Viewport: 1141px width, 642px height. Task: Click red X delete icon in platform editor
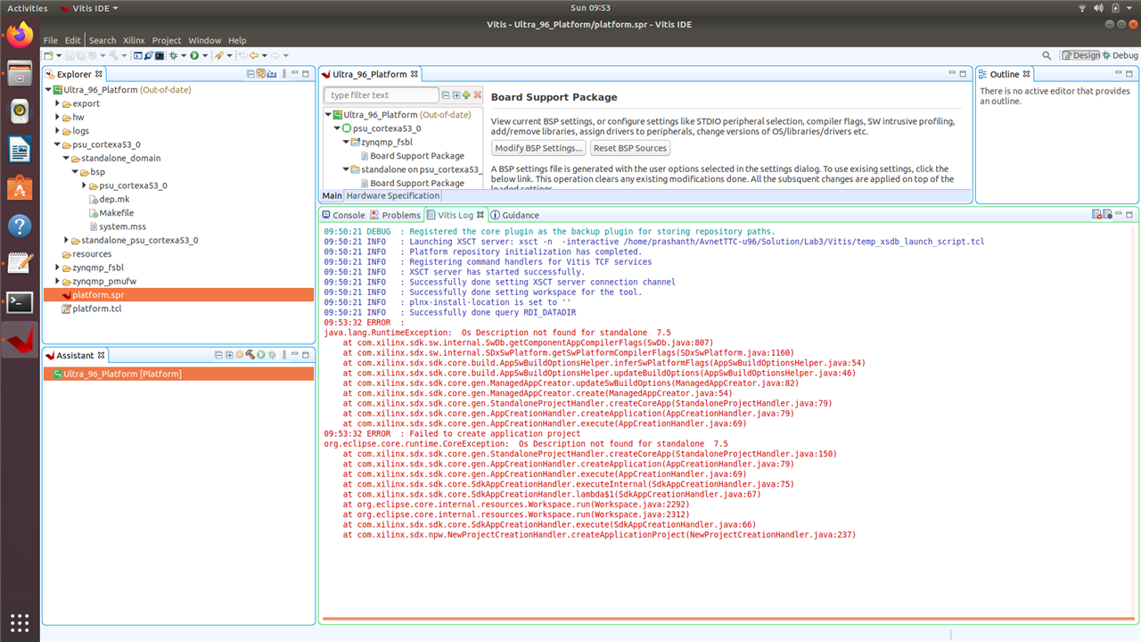[478, 95]
